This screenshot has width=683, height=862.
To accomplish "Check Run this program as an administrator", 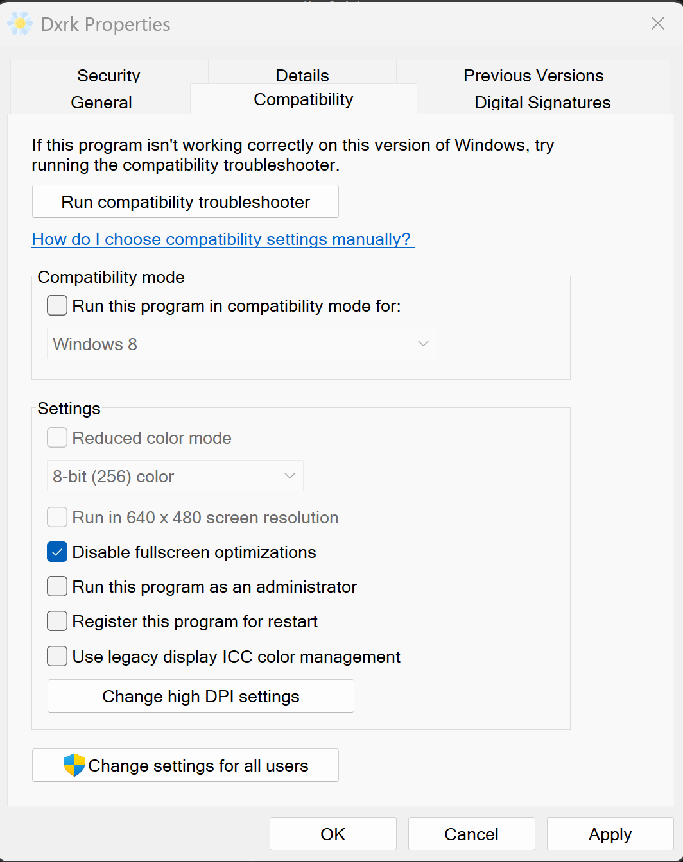I will coord(57,587).
